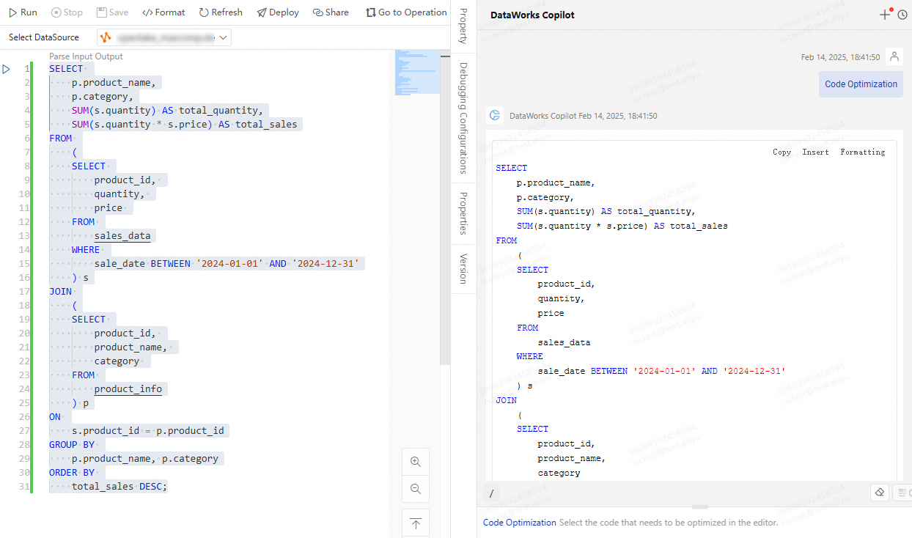Click the zoom out magnifier icon
This screenshot has height=538, width=912.
416,489
